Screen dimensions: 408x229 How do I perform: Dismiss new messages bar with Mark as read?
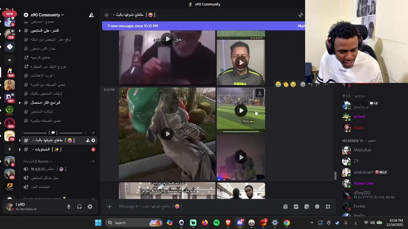(x=301, y=26)
